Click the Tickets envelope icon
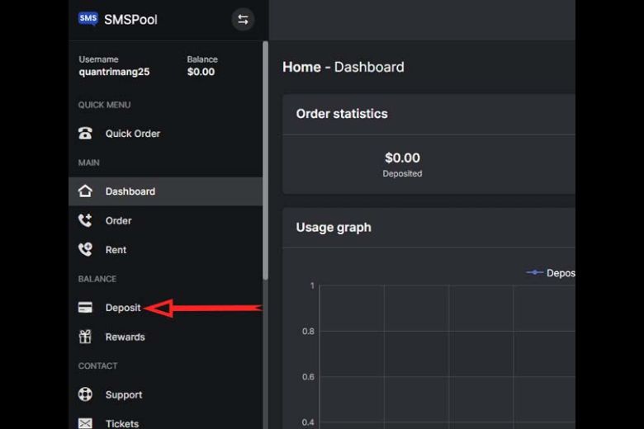 [85, 423]
